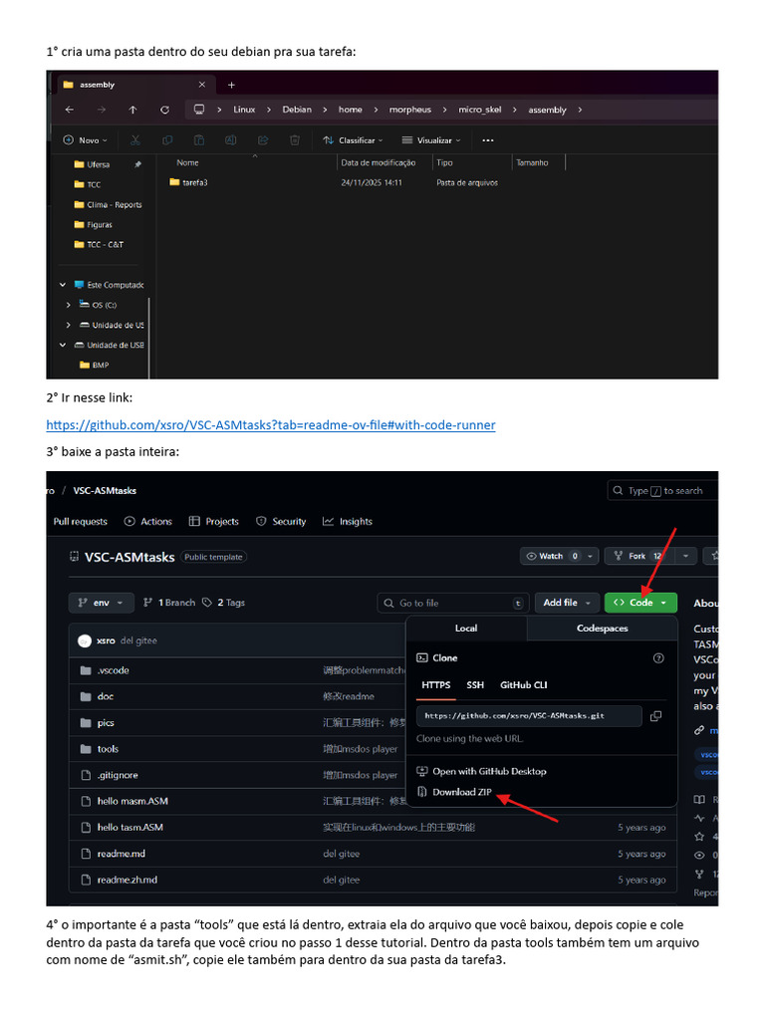Click the PC icon in the address bar
The height and width of the screenshot is (1020, 765).
point(199,110)
